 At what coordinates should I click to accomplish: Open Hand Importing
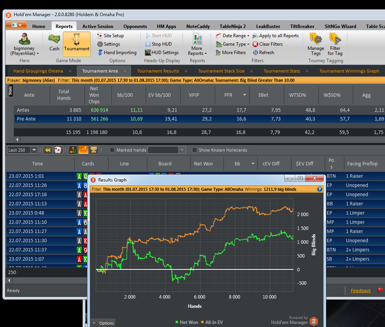(117, 53)
